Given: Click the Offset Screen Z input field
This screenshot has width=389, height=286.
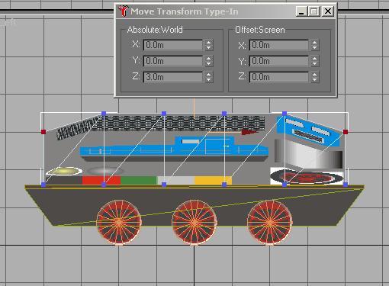Looking at the screenshot, I should [x=279, y=77].
